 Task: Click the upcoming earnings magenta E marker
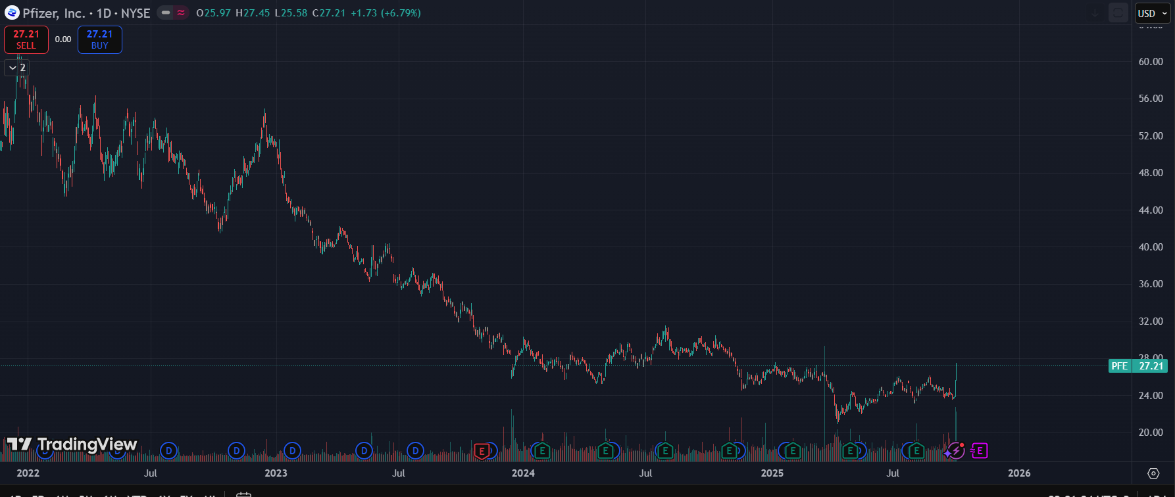[x=980, y=451]
